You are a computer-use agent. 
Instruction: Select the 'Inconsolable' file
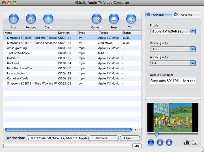[72, 73]
